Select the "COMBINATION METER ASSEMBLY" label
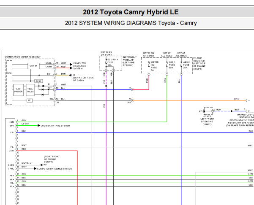 click(x=22, y=57)
